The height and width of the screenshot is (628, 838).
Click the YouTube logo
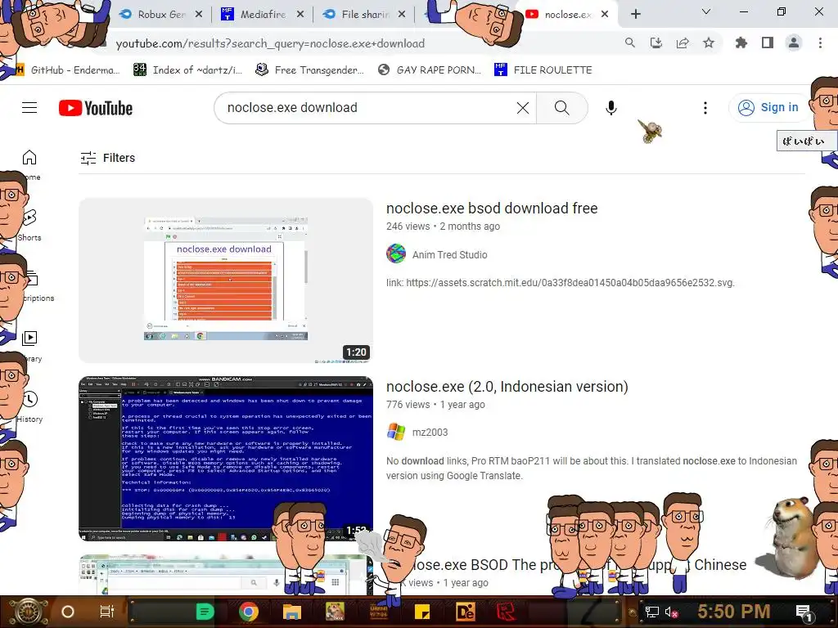point(96,108)
